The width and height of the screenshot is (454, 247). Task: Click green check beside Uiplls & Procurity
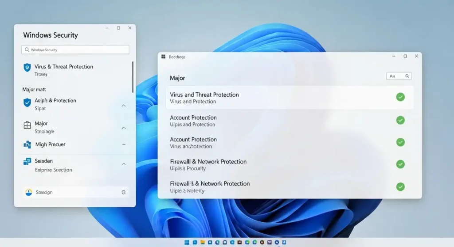tap(400, 164)
